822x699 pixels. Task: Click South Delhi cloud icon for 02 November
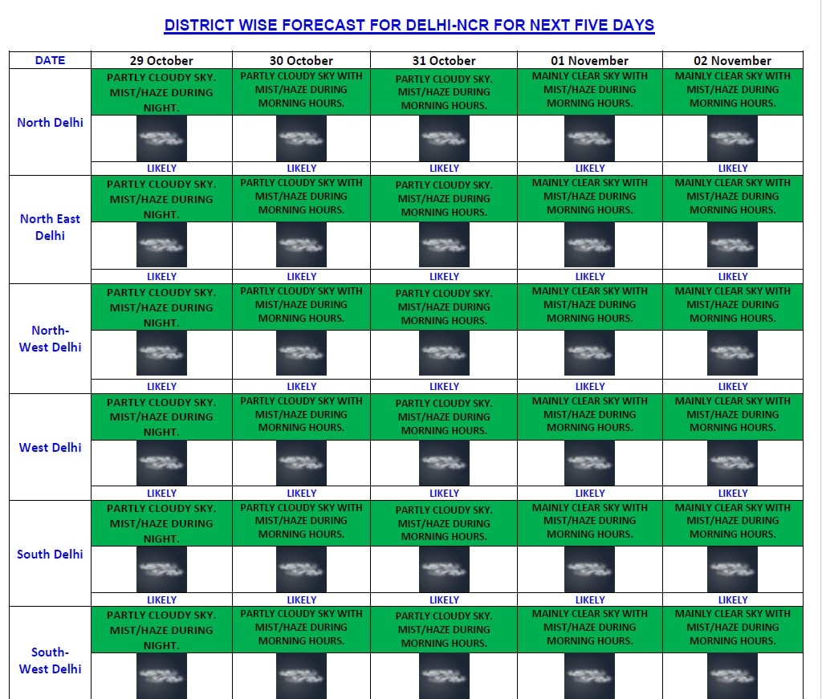732,570
